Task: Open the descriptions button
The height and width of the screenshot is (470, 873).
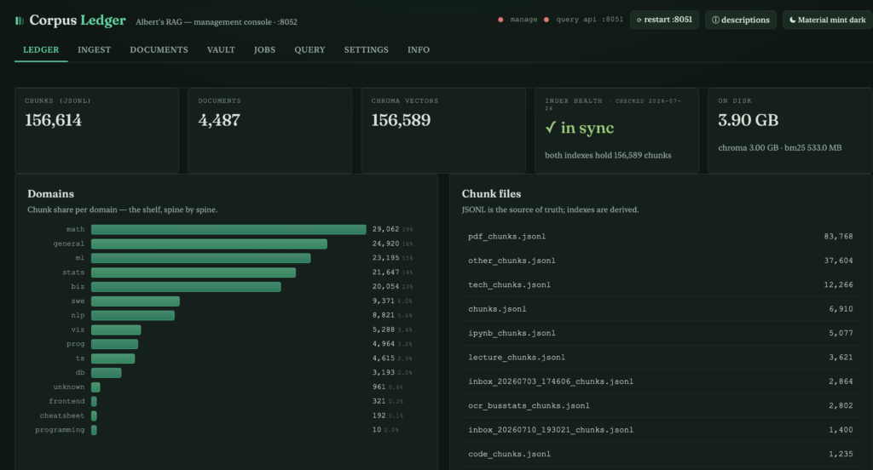Action: (x=741, y=20)
